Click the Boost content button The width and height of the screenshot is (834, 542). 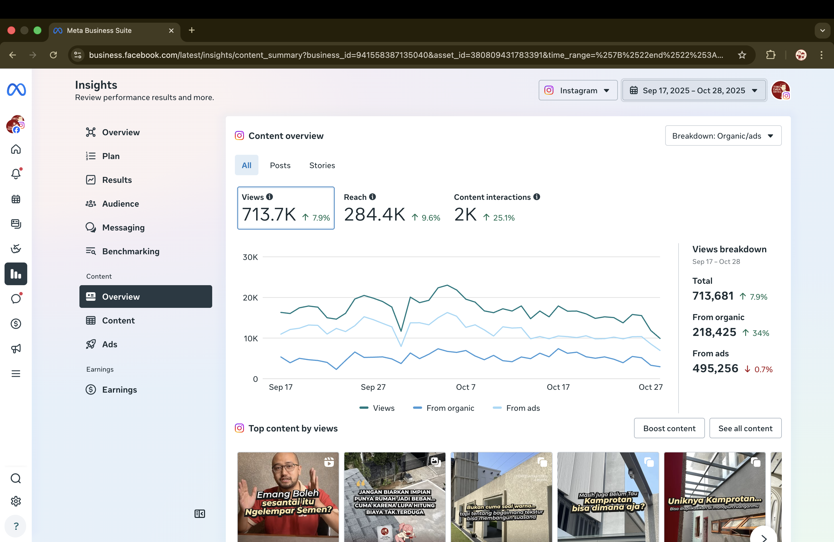[669, 428]
